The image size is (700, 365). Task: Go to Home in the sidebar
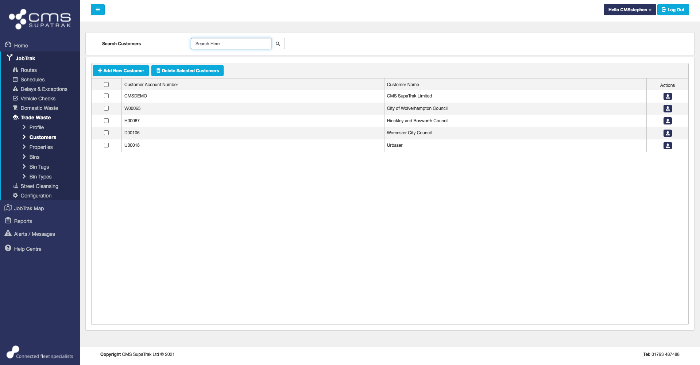(21, 46)
